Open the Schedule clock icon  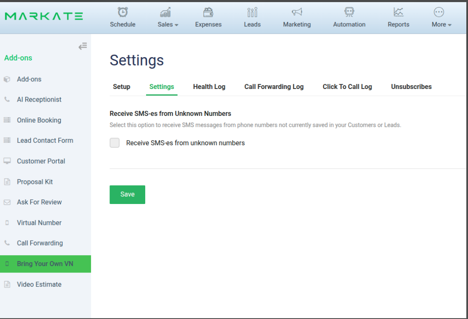(123, 12)
